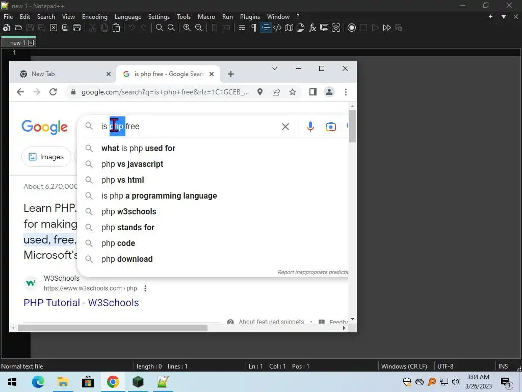
Task: Open the three-dot menu next to W3Schools result
Action: (145, 288)
